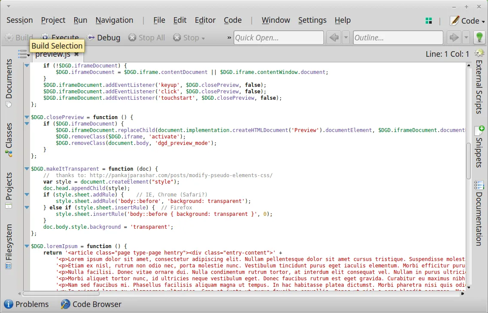
Task: Toggle the Problems bottom panel
Action: tap(27, 304)
